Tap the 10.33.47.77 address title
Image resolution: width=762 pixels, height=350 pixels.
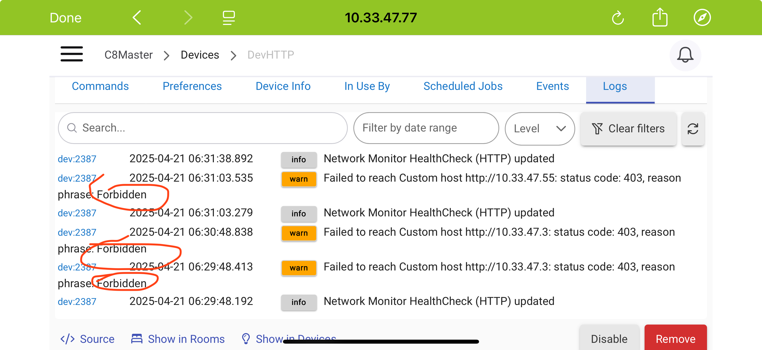[381, 18]
